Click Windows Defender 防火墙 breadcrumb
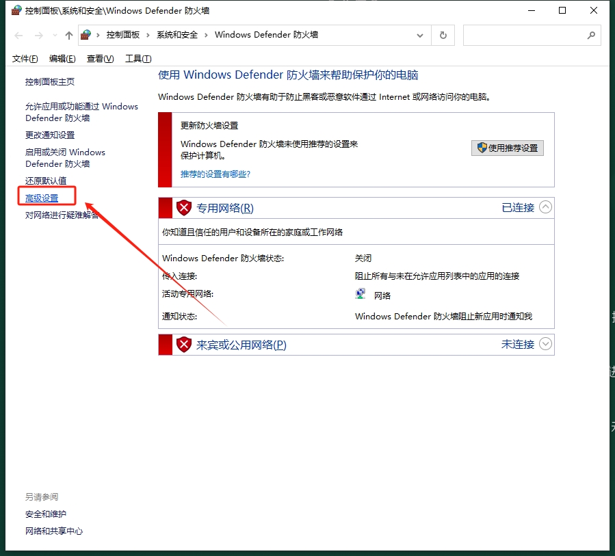The width and height of the screenshot is (615, 556). [x=266, y=35]
